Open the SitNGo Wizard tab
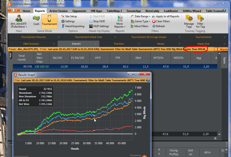Image resolution: width=231 pixels, height=157 pixels. [x=192, y=11]
